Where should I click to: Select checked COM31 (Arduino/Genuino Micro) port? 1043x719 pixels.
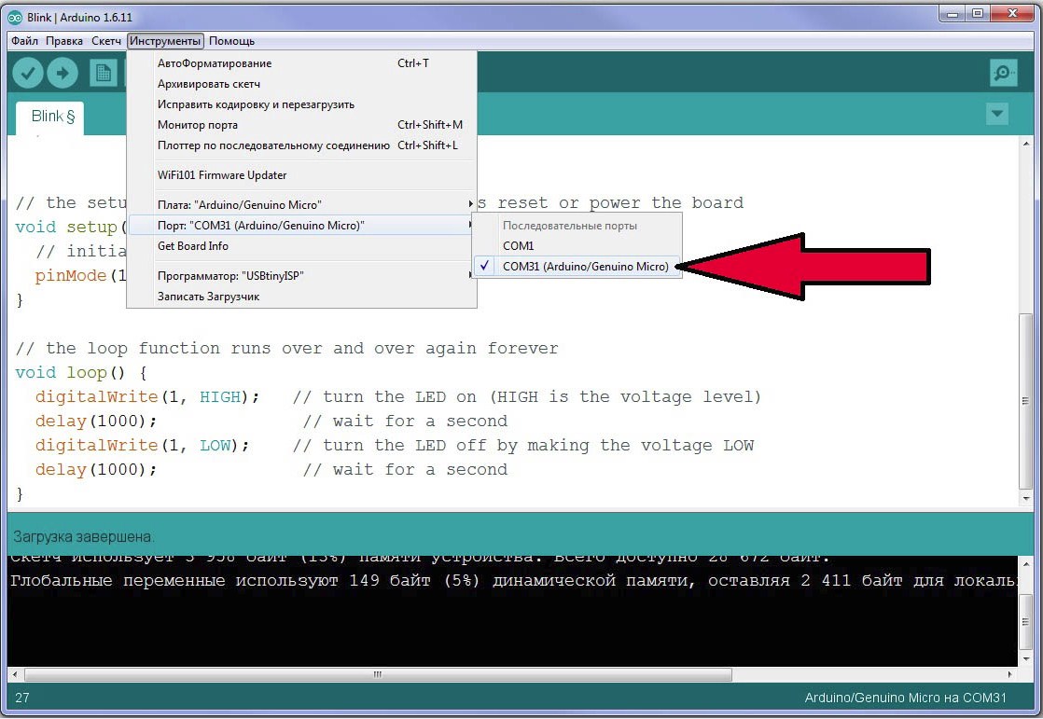pyautogui.click(x=584, y=267)
